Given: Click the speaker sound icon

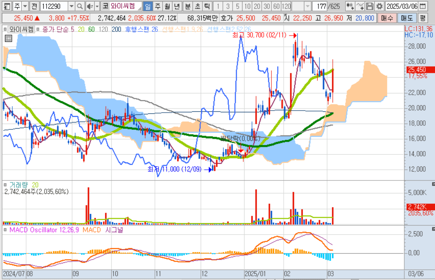Looking at the screenshot, I should point(90,6).
